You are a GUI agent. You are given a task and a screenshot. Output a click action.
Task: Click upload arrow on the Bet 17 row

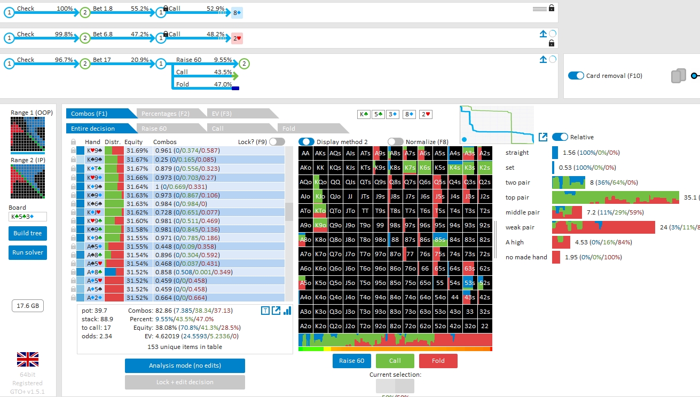coord(543,60)
